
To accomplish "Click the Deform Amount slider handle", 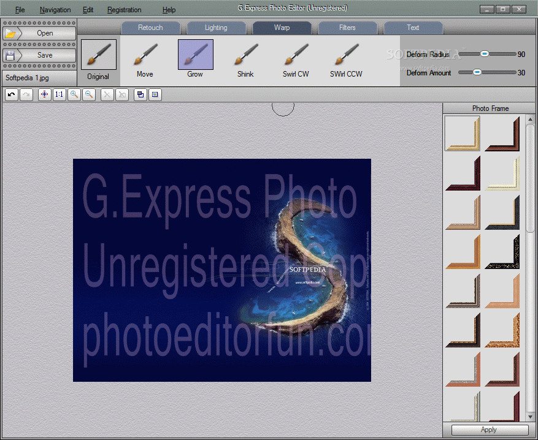I will [477, 72].
